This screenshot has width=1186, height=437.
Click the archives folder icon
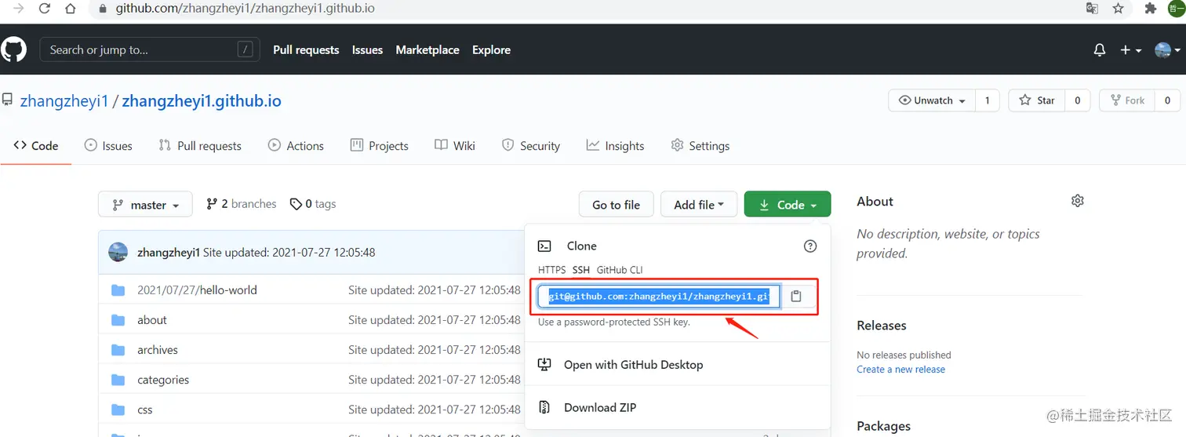(118, 350)
